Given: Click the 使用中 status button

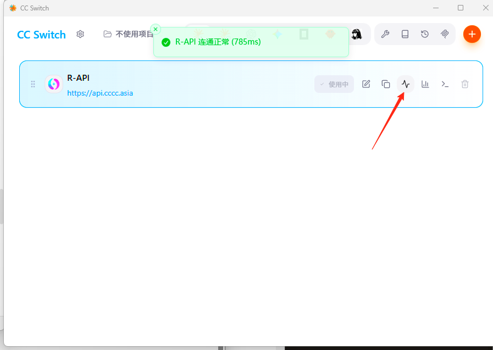Looking at the screenshot, I should [334, 84].
